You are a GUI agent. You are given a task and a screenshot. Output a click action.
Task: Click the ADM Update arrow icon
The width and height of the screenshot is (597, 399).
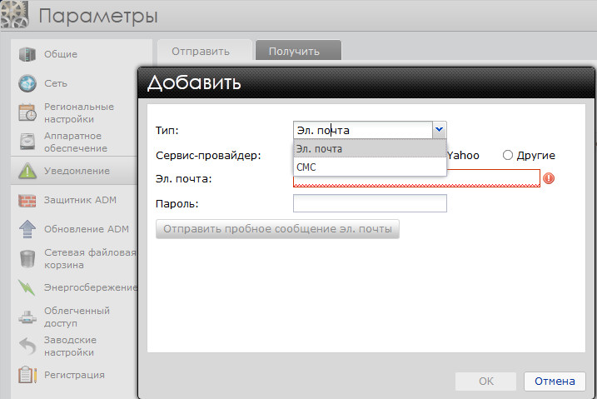[x=27, y=229]
